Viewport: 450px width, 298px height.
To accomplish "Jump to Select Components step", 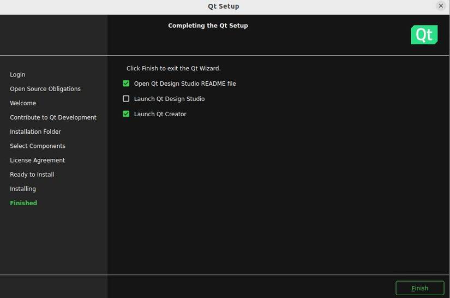I will click(x=38, y=146).
